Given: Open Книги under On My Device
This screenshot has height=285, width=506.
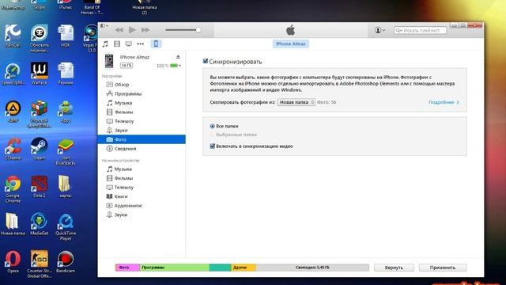Looking at the screenshot, I should (142, 196).
